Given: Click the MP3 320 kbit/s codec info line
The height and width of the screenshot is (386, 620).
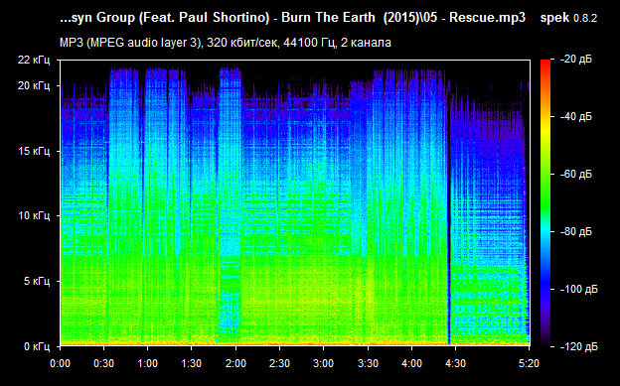Looking at the screenshot, I should (226, 43).
